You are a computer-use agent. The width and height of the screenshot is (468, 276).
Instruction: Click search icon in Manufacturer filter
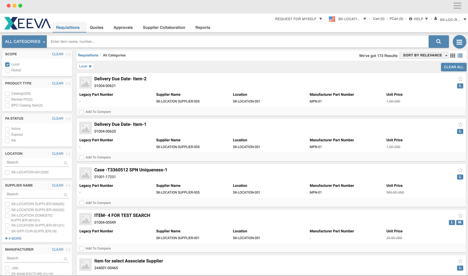[66, 259]
